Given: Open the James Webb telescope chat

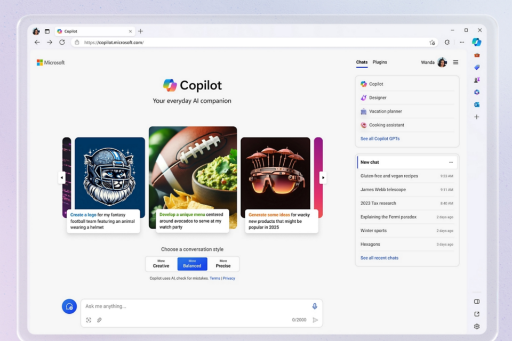Looking at the screenshot, I should pyautogui.click(x=383, y=190).
